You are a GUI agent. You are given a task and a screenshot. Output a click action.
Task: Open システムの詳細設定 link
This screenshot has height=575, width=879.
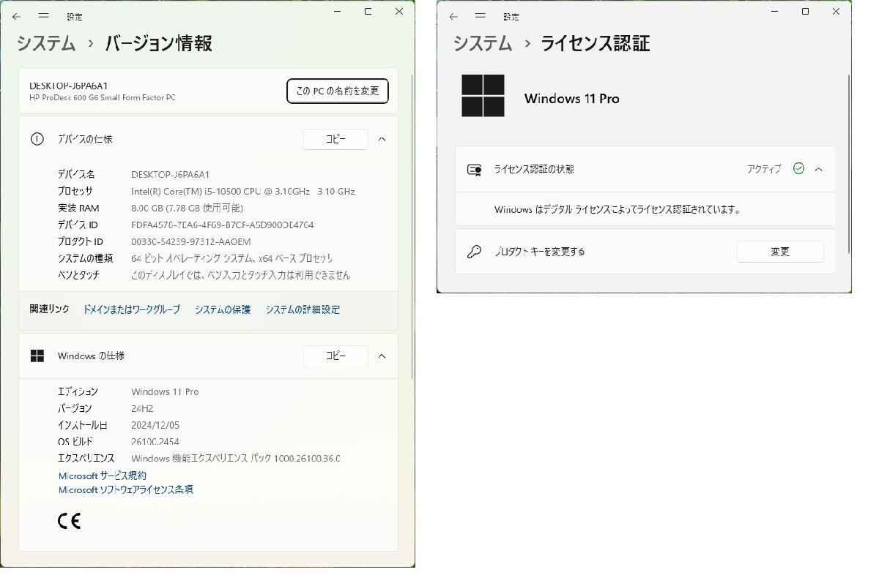tap(303, 309)
